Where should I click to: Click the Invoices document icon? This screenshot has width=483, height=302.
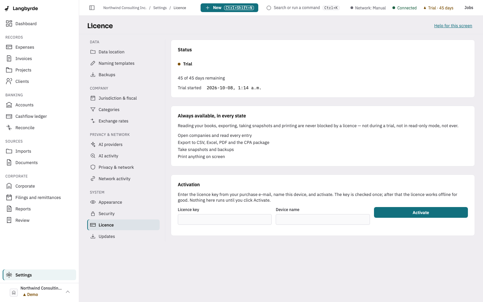tap(9, 58)
